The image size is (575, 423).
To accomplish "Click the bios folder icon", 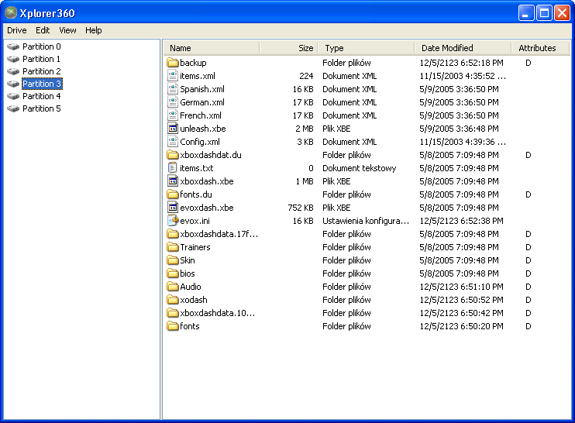I will click(x=172, y=273).
